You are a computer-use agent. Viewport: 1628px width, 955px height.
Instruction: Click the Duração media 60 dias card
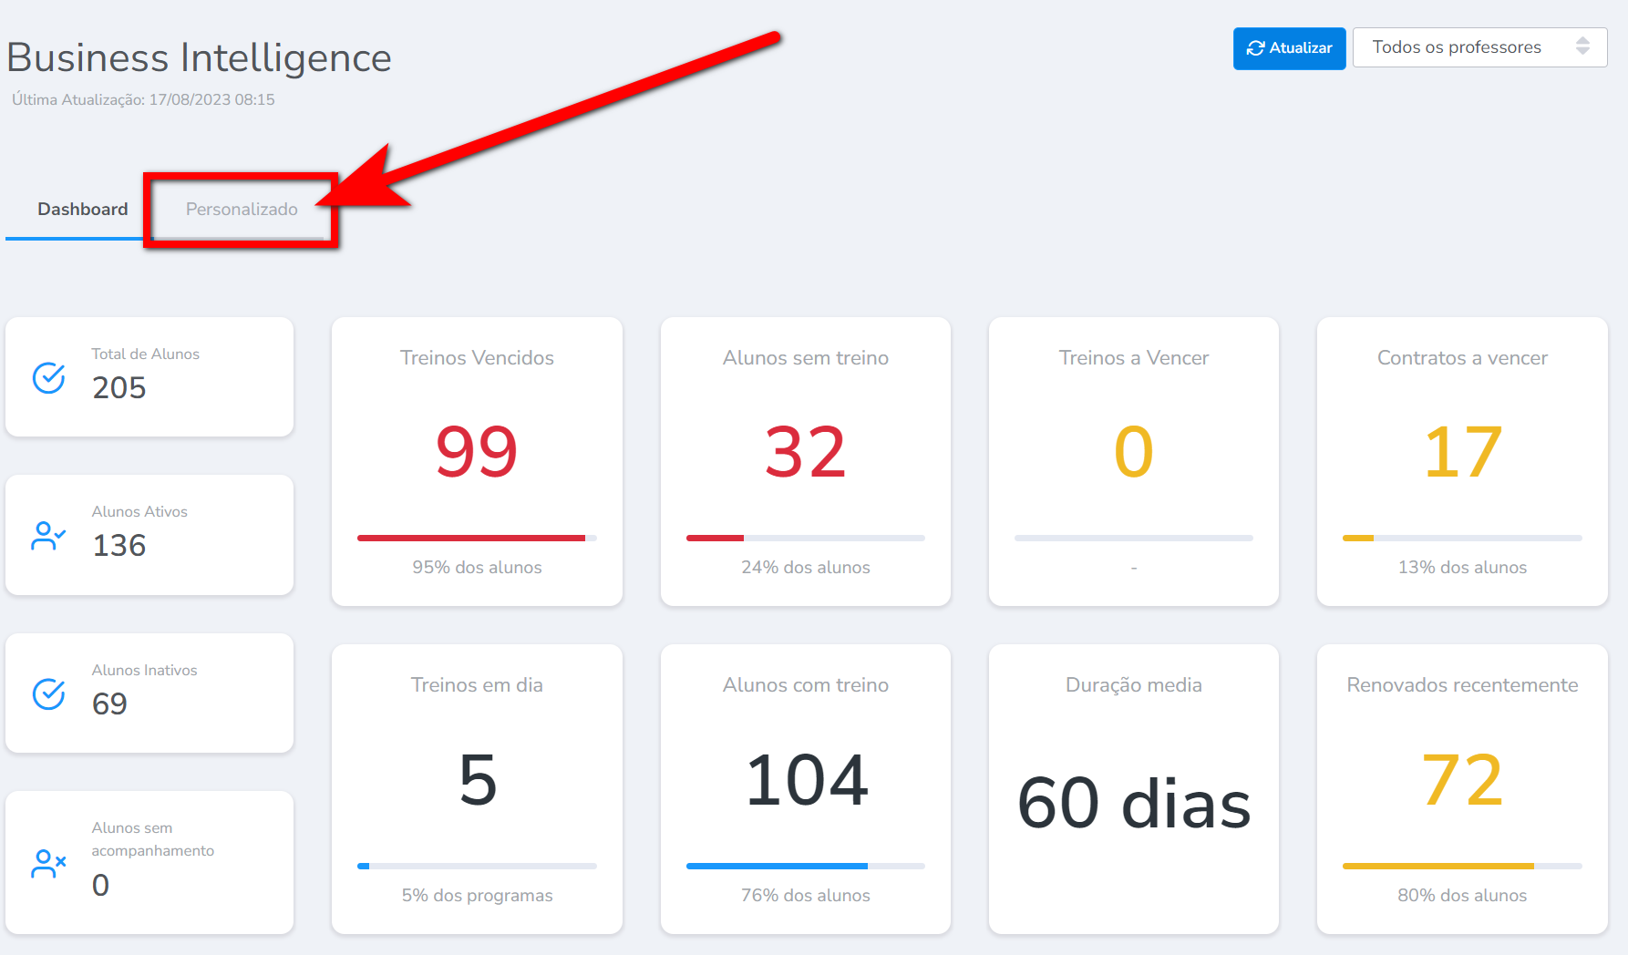(1133, 789)
